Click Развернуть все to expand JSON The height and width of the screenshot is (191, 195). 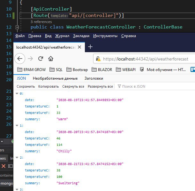click(x=100, y=86)
